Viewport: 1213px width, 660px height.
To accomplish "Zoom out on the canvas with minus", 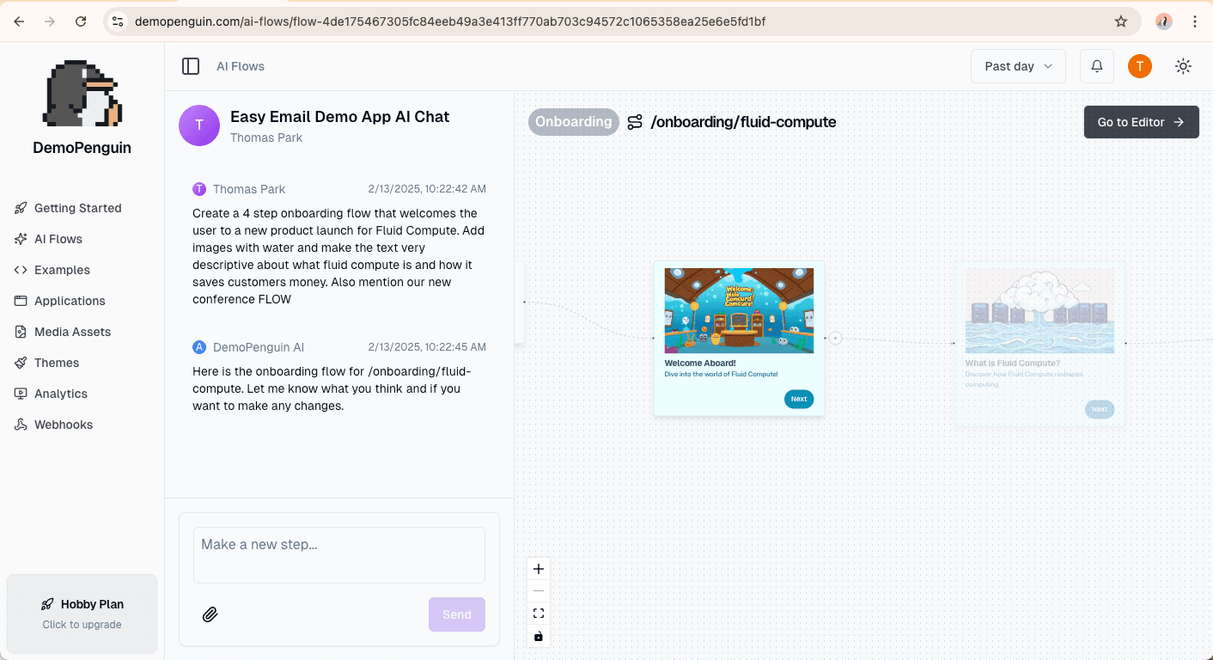I will coord(539,591).
